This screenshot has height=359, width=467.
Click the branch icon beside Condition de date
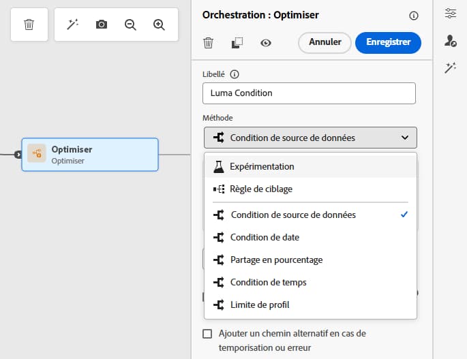tap(219, 237)
